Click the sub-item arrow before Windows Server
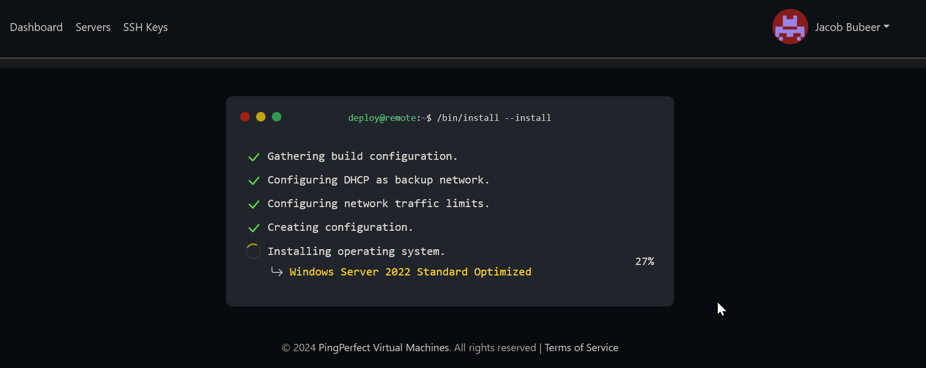 coord(277,272)
